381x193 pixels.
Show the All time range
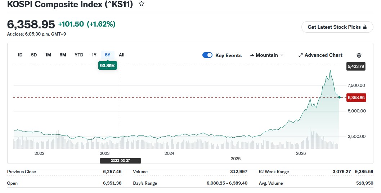point(122,55)
